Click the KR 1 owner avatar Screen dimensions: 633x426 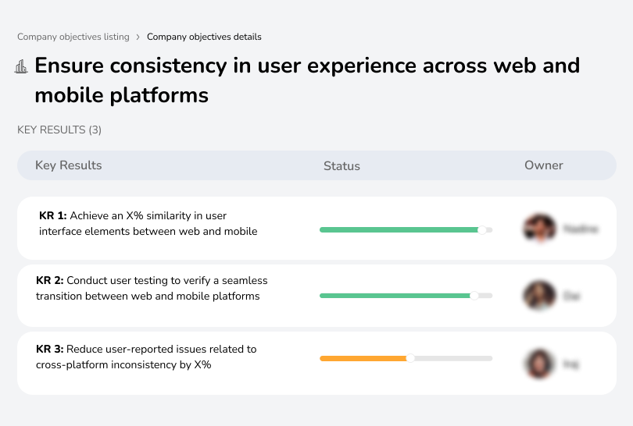pos(540,228)
